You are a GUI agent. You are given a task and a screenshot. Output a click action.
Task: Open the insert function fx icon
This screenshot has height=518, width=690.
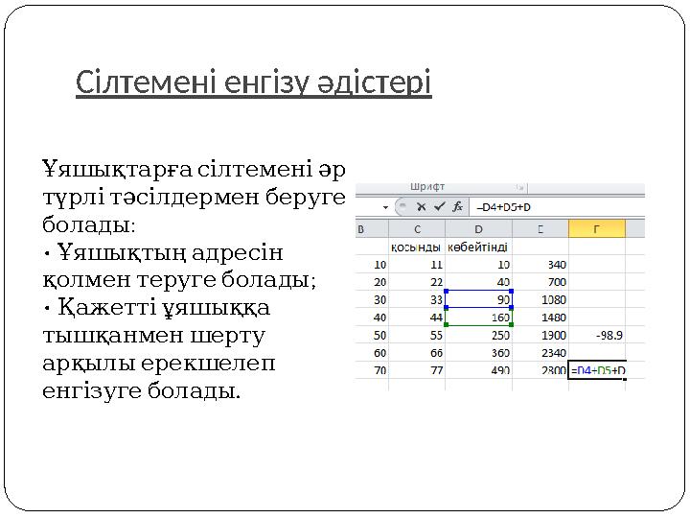pyautogui.click(x=458, y=206)
